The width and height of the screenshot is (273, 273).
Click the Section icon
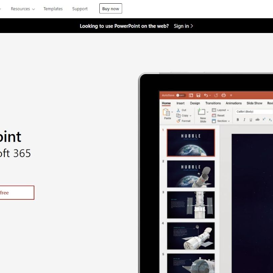click(x=214, y=121)
